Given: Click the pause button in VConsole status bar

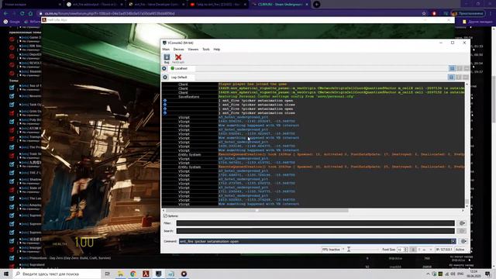Looking at the screenshot, I should click(413, 250).
